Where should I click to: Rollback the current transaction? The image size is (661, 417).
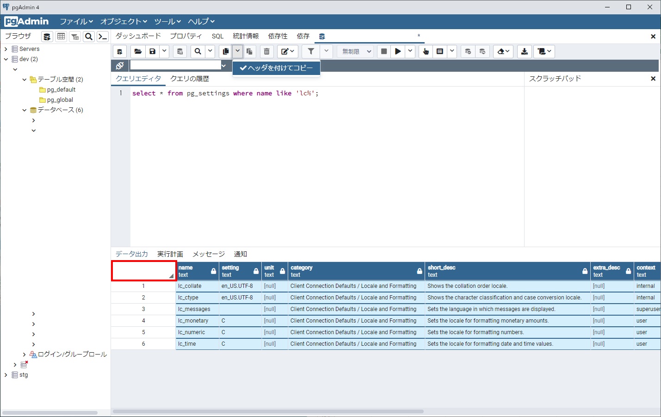482,51
